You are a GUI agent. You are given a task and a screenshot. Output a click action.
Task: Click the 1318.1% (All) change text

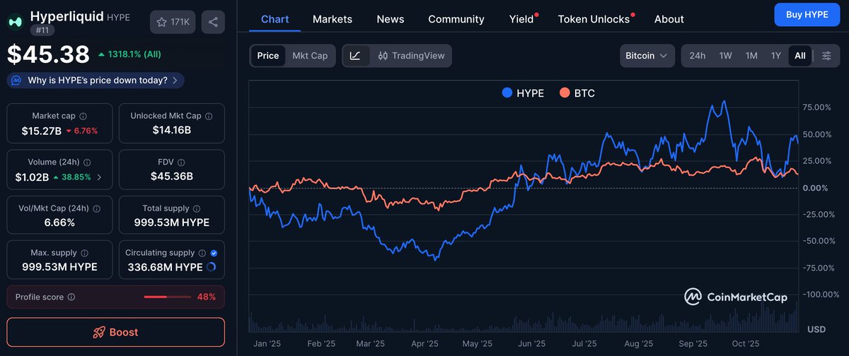coord(129,54)
